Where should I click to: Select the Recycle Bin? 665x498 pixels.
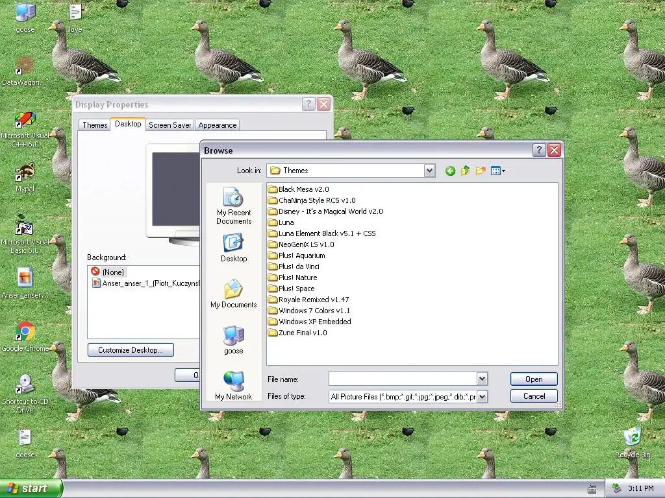(632, 443)
